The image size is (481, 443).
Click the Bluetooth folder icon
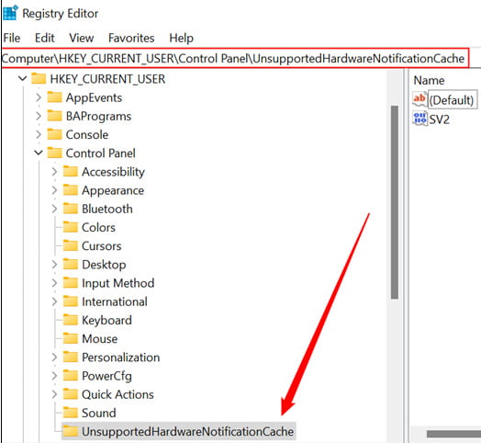[x=71, y=209]
